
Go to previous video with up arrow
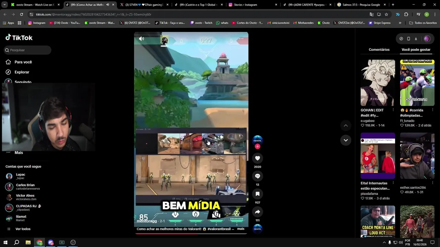pos(346,126)
